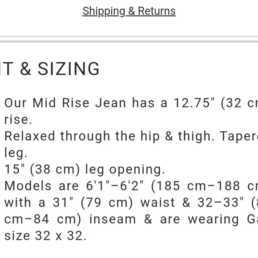Click the word "leg." on its own line

coord(16,153)
